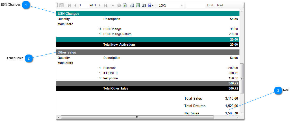The height and width of the screenshot is (123, 290).
Task: Click the find text search box
Action: [196, 5]
